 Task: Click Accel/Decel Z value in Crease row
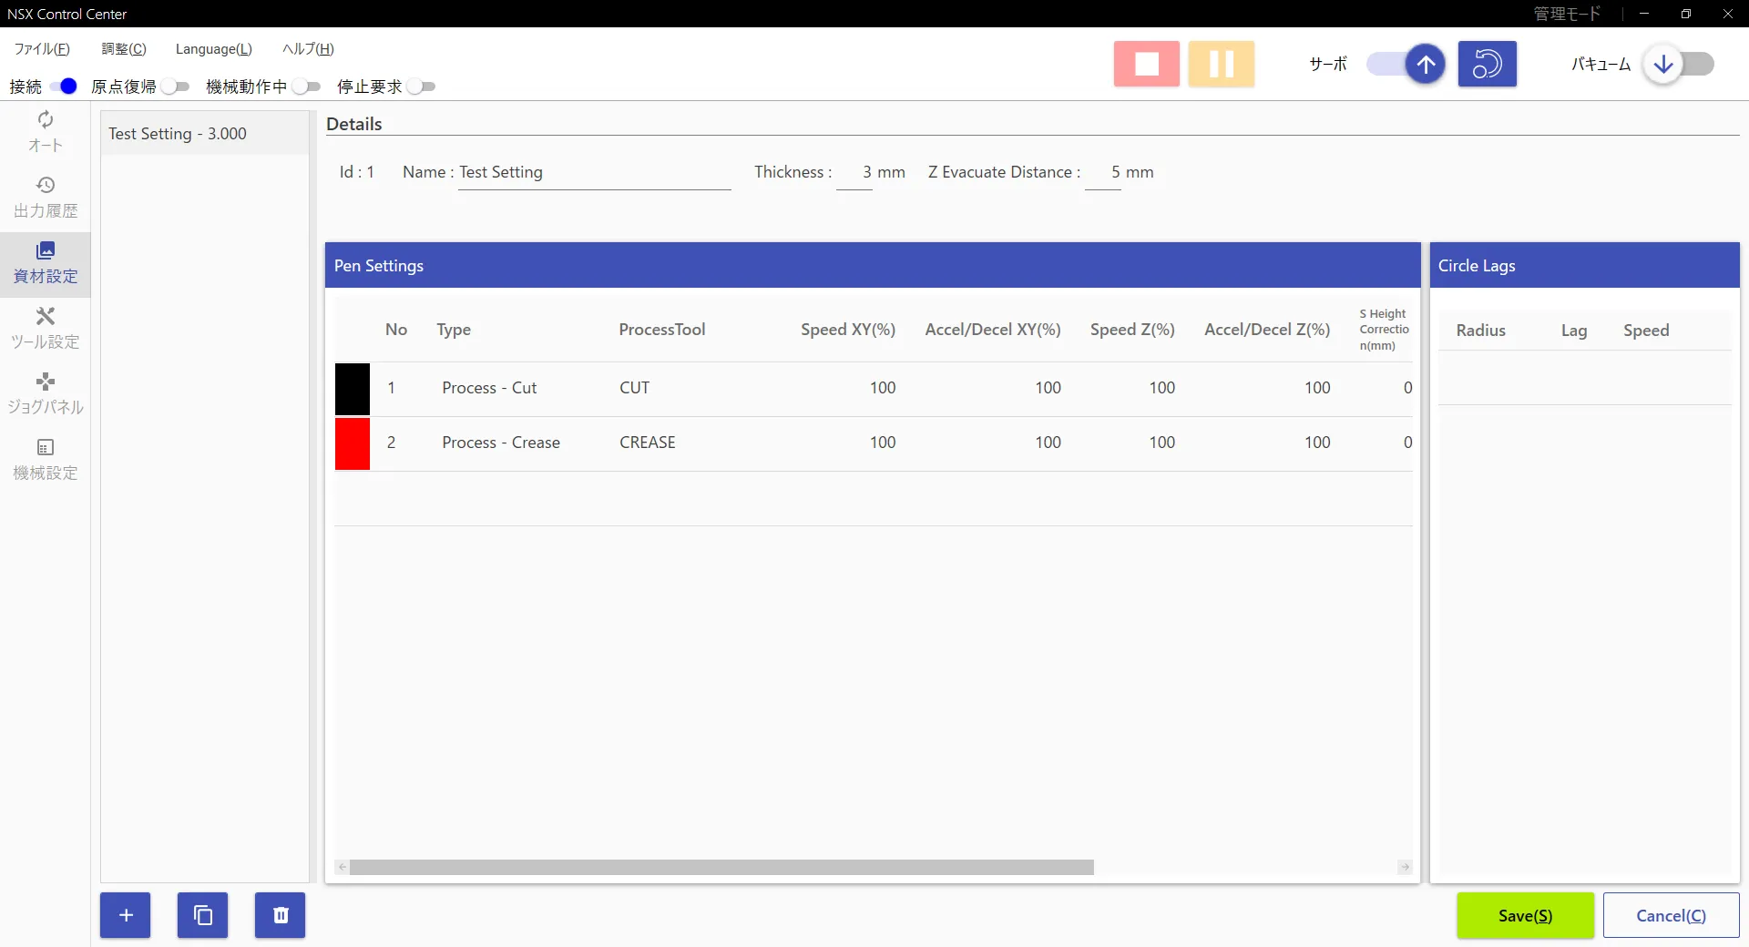tap(1317, 443)
